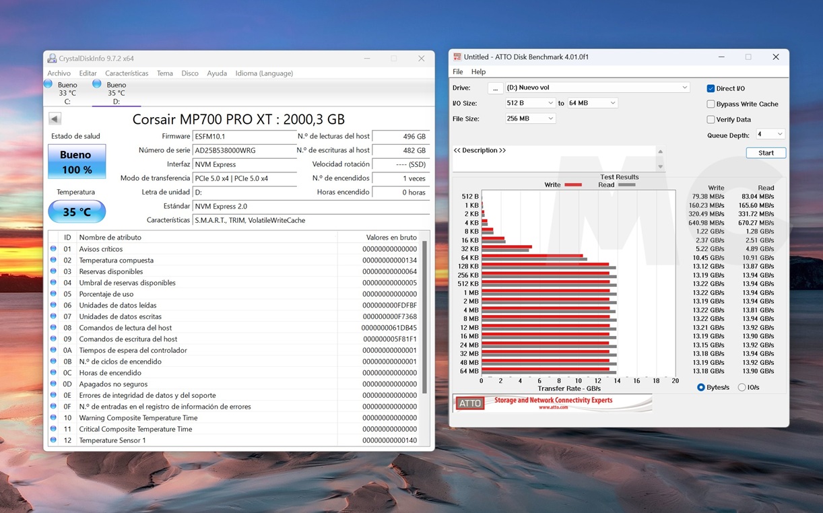Click the 35 °C temperature badge

[76, 211]
